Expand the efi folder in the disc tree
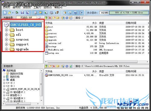Image resolution: width=151 pixels, height=111 pixels. [x=6, y=34]
